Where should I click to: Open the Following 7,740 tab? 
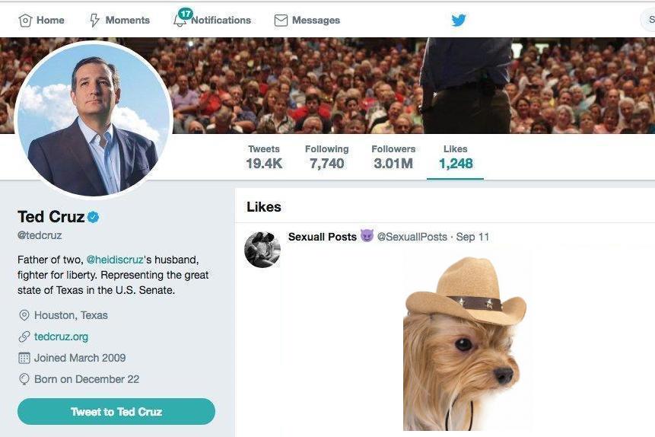[x=326, y=157]
